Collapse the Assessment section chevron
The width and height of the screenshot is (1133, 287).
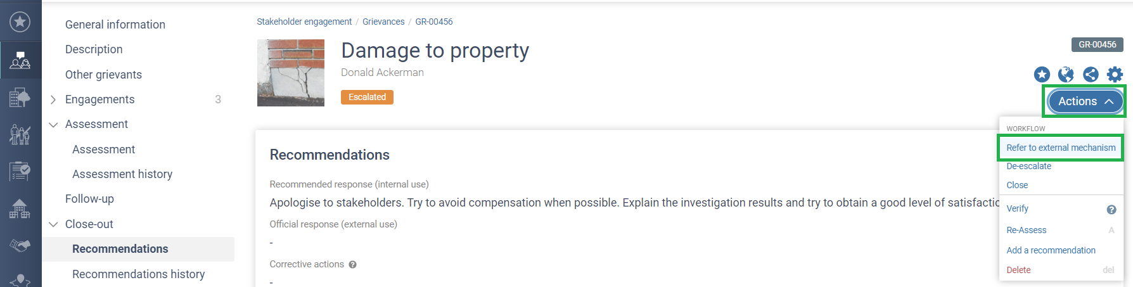53,125
